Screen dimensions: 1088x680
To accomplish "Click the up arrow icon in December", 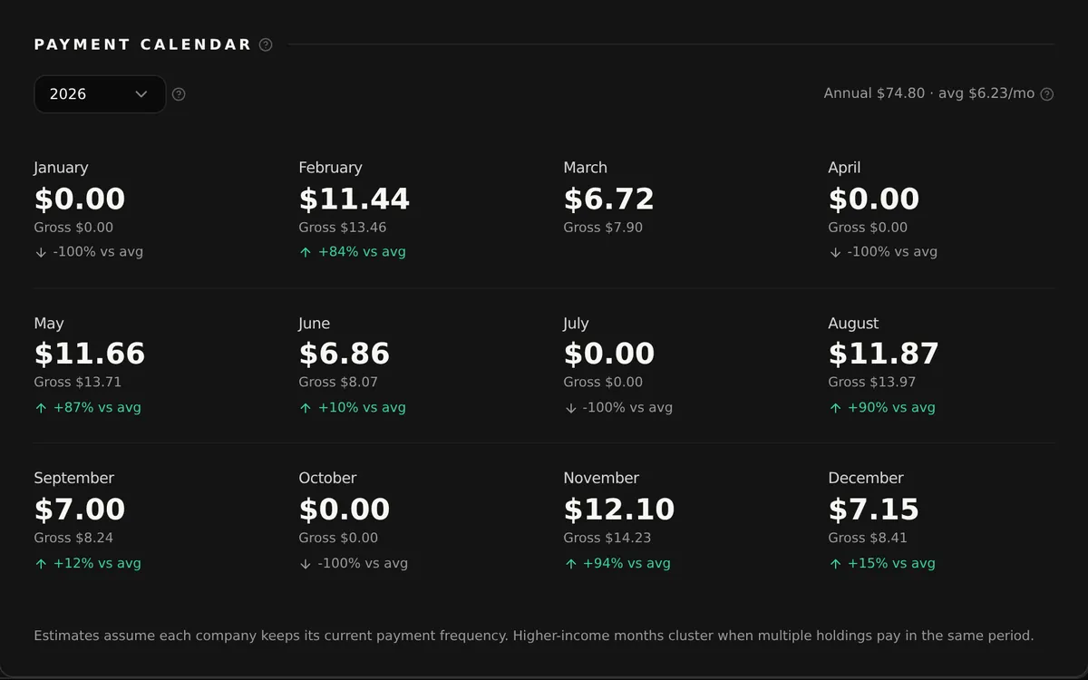I will [835, 564].
